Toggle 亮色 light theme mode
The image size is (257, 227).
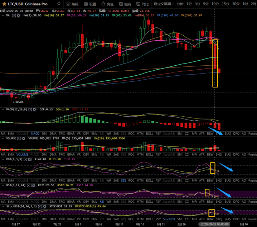(x=107, y=4)
